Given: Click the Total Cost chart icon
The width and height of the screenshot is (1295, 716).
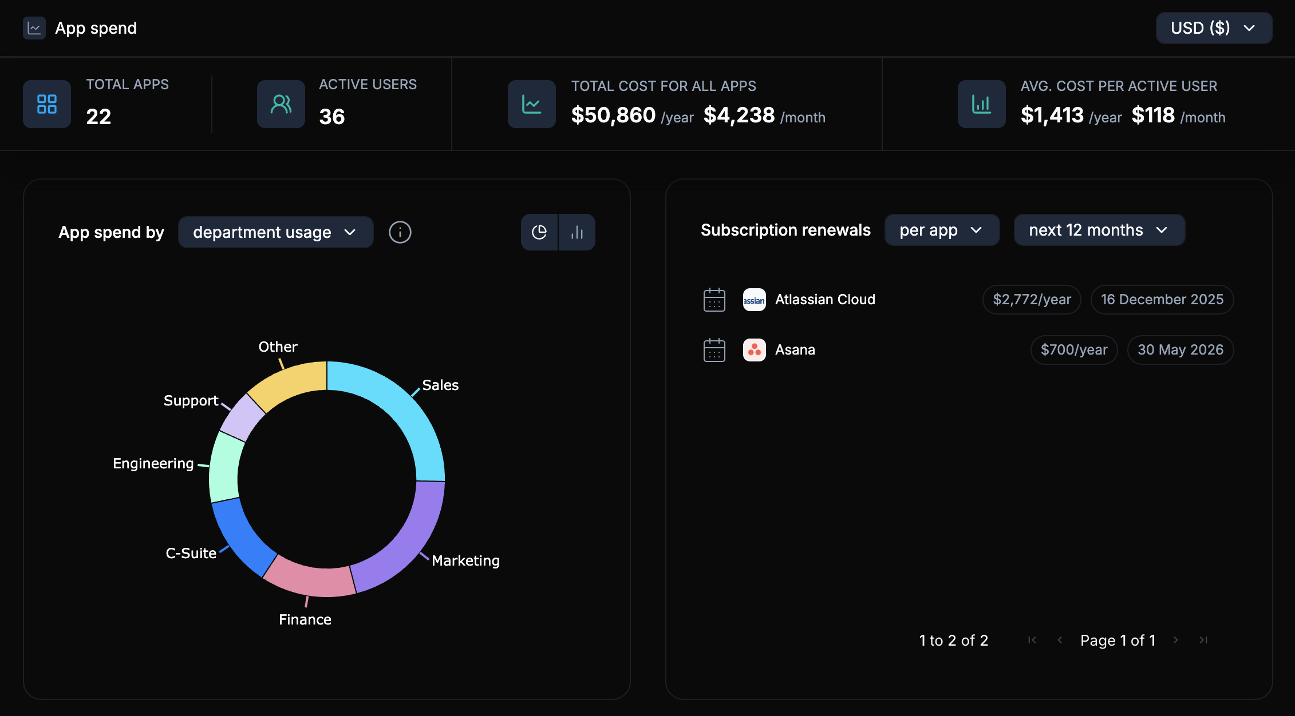Looking at the screenshot, I should pyautogui.click(x=531, y=104).
